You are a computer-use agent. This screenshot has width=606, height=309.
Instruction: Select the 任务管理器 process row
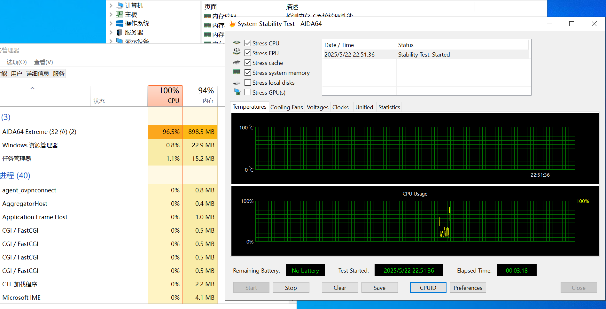coord(109,158)
